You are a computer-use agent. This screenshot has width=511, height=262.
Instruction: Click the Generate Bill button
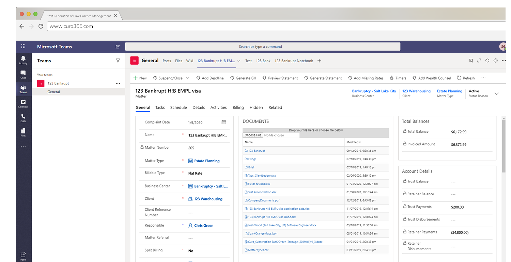(x=243, y=78)
